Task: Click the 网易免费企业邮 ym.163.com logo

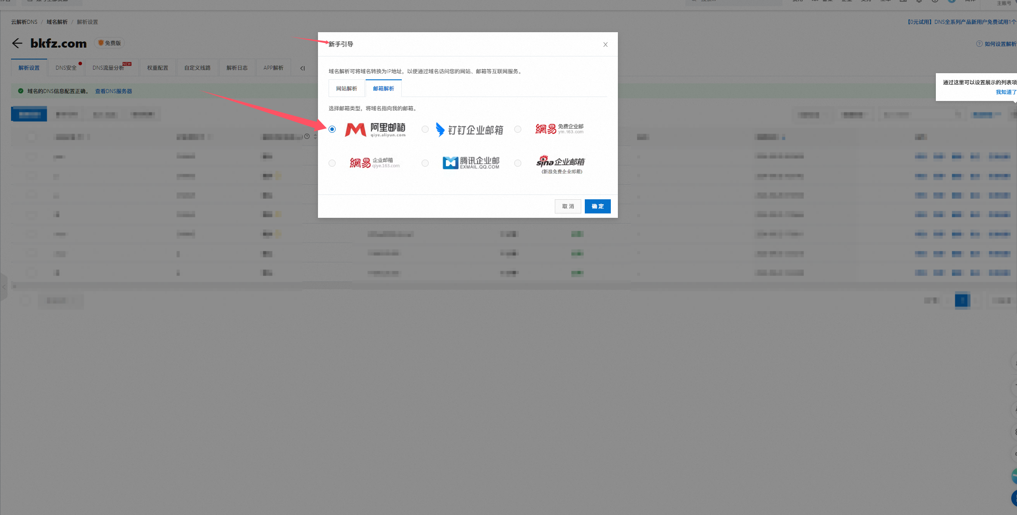Action: point(559,129)
